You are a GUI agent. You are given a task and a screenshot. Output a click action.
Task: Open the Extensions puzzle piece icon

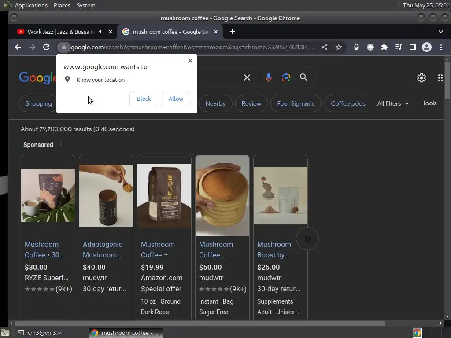point(384,47)
